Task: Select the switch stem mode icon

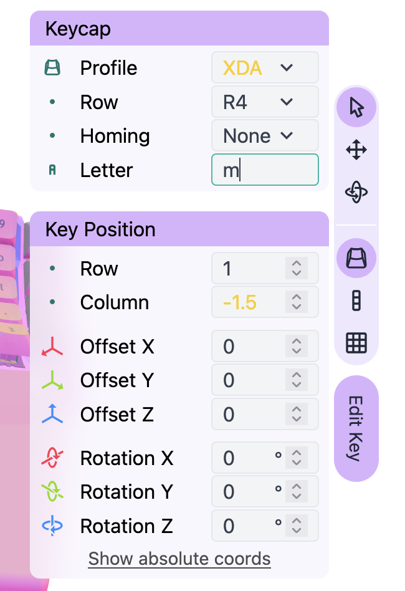Action: tap(356, 301)
